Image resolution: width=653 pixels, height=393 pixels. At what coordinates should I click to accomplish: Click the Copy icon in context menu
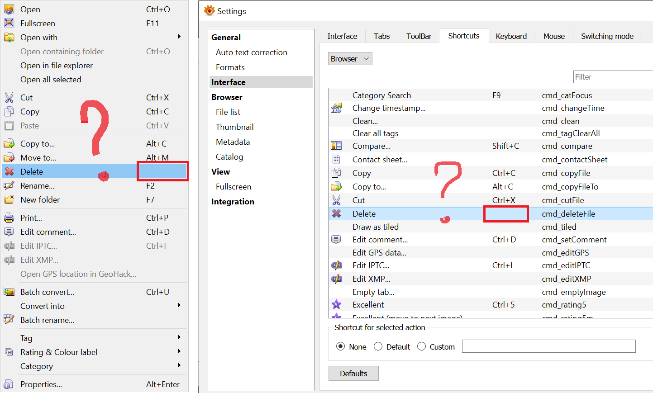pos(9,111)
